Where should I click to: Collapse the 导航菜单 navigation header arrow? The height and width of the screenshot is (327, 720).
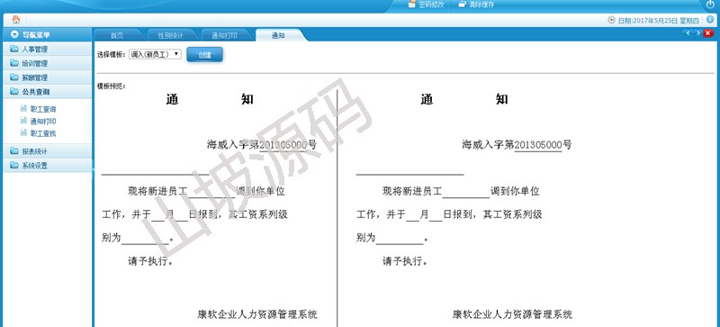click(14, 34)
